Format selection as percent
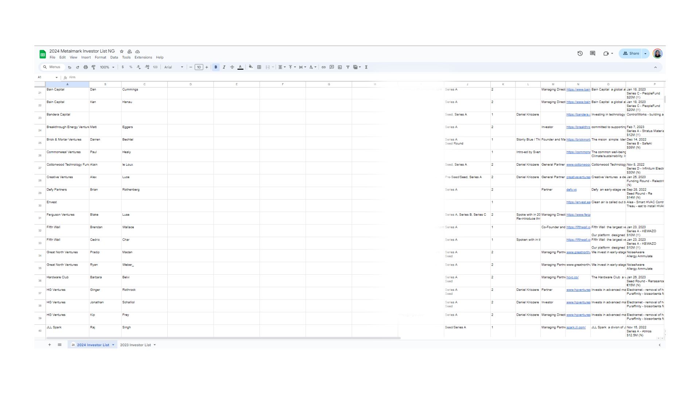Image resolution: width=700 pixels, height=394 pixels. click(131, 67)
